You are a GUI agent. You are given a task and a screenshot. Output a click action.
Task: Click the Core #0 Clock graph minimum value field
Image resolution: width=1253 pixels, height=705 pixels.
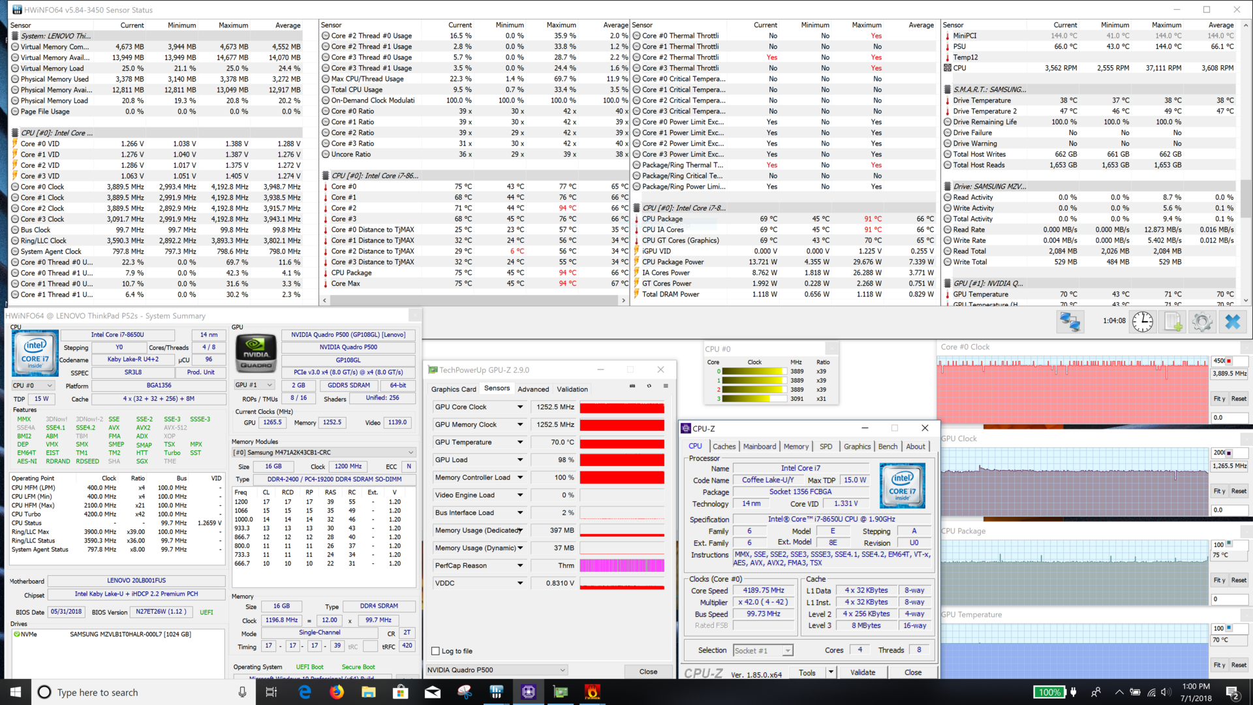tap(1230, 417)
